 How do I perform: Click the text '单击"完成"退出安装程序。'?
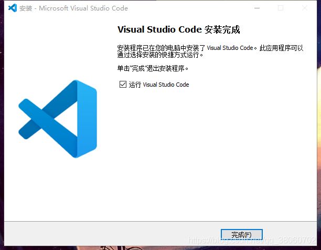pos(153,68)
